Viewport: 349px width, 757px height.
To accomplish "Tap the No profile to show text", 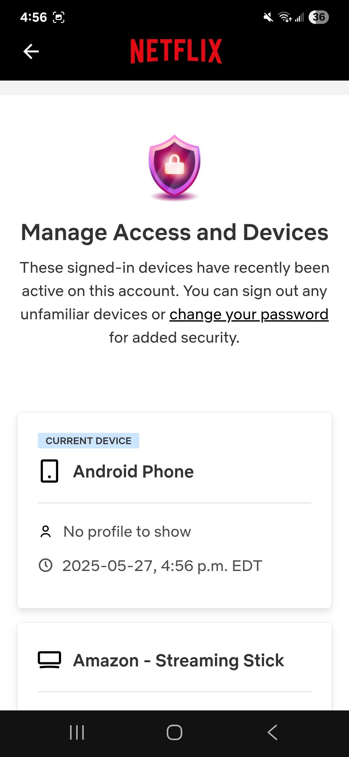I will click(x=127, y=532).
